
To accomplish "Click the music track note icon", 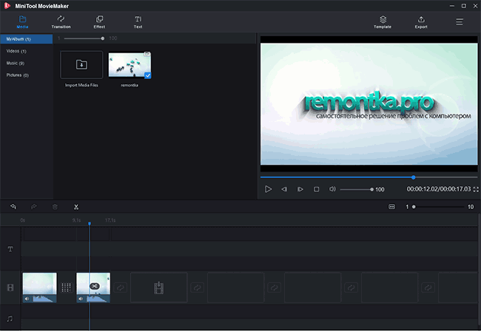I will pyautogui.click(x=10, y=318).
